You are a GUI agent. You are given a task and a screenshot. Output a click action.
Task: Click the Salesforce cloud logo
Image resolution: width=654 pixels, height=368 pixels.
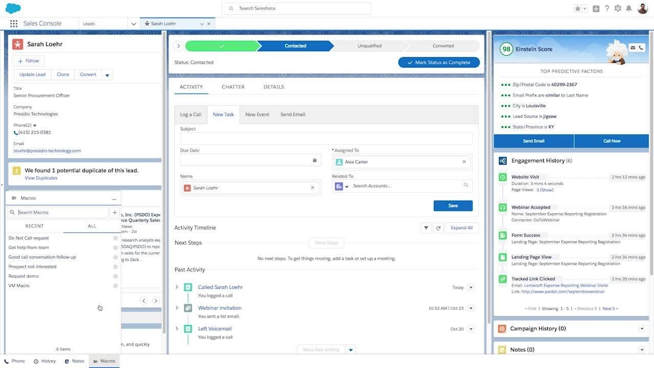pyautogui.click(x=13, y=8)
